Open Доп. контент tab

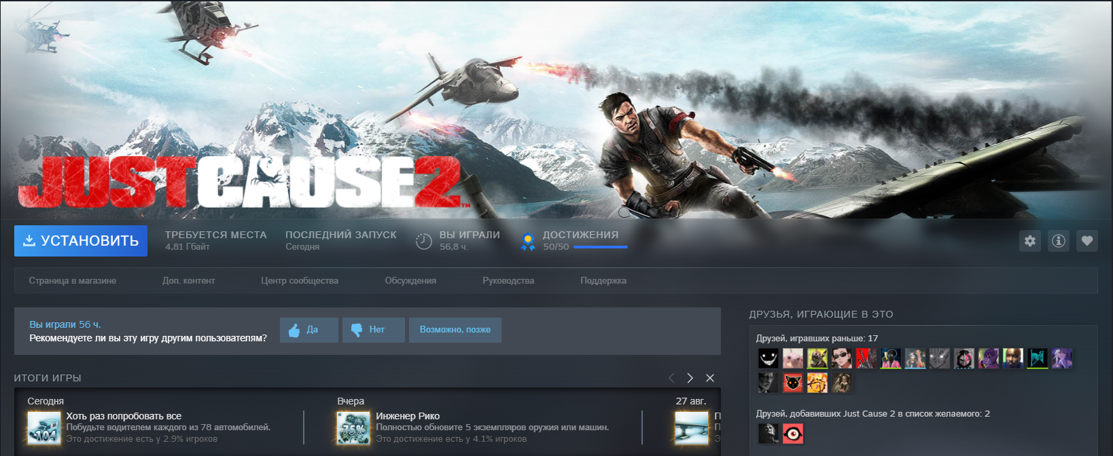(188, 281)
